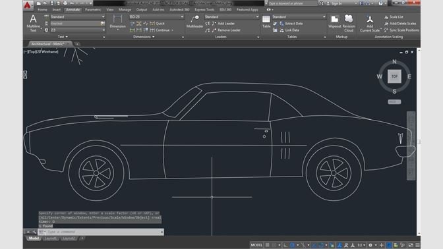The image size is (443, 249).
Task: Click Sync Scale Positions tool
Action: coord(401,30)
